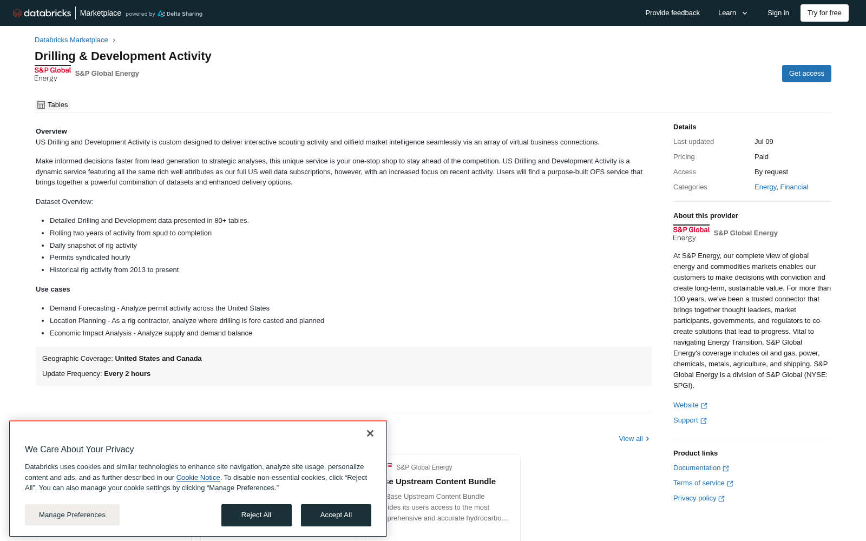The image size is (866, 541).
Task: Open the provider Website link
Action: 686,405
